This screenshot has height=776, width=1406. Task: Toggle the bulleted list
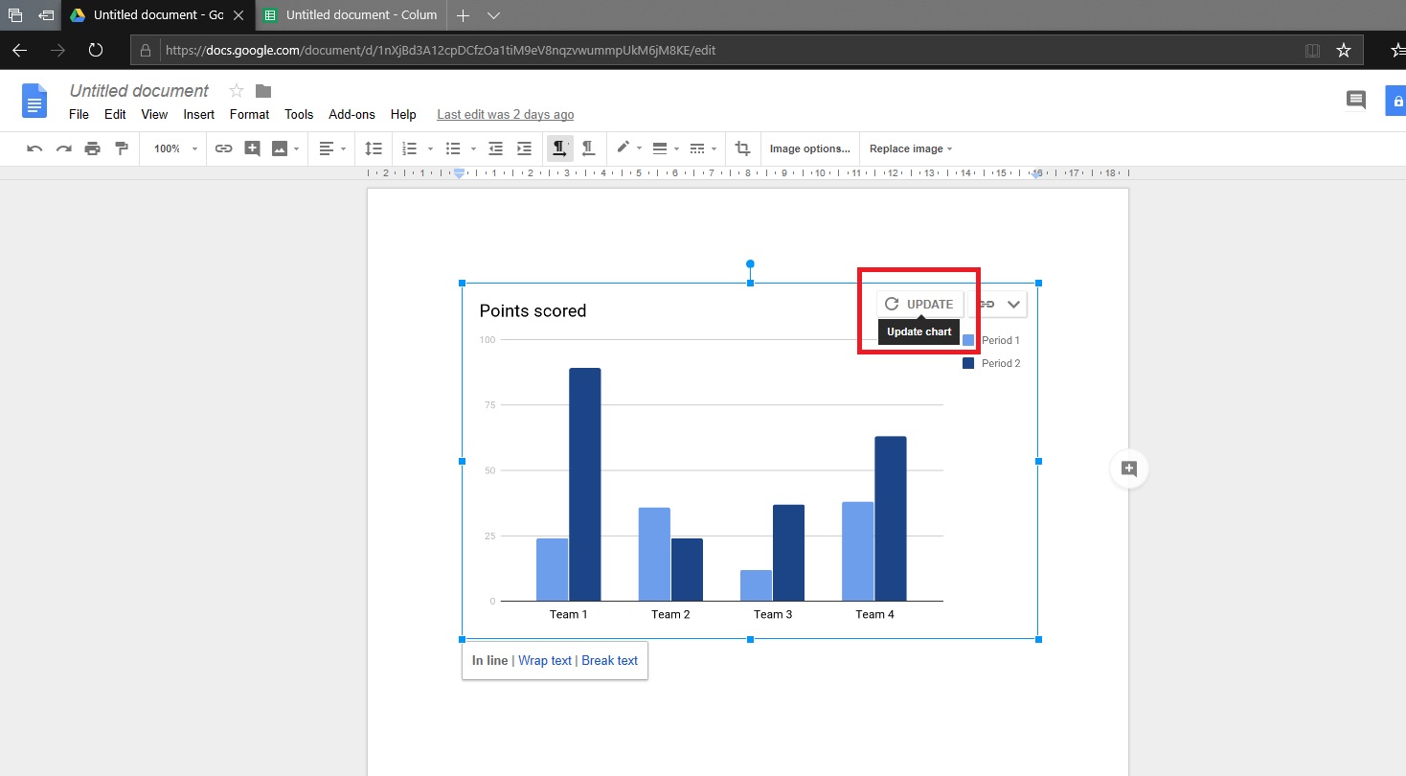453,148
